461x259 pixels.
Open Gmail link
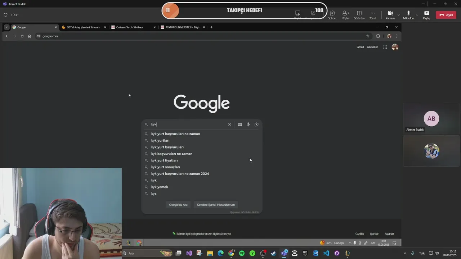click(360, 47)
